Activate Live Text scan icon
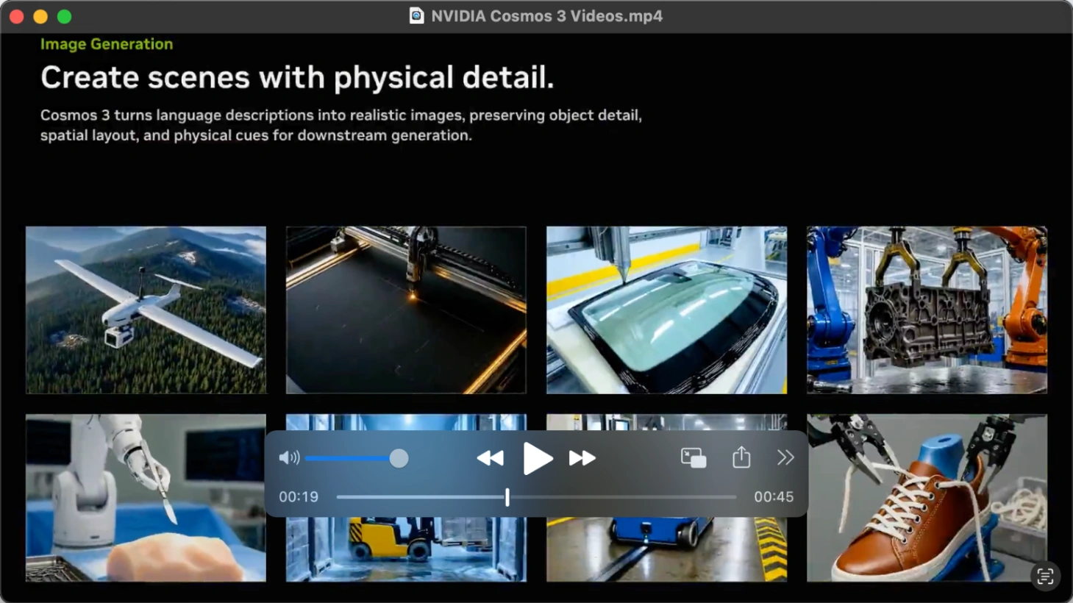The image size is (1073, 603). [x=1045, y=576]
